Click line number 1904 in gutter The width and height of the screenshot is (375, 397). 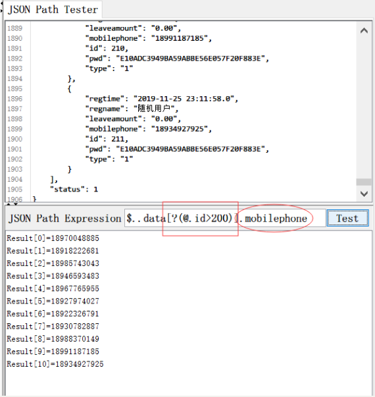14,179
